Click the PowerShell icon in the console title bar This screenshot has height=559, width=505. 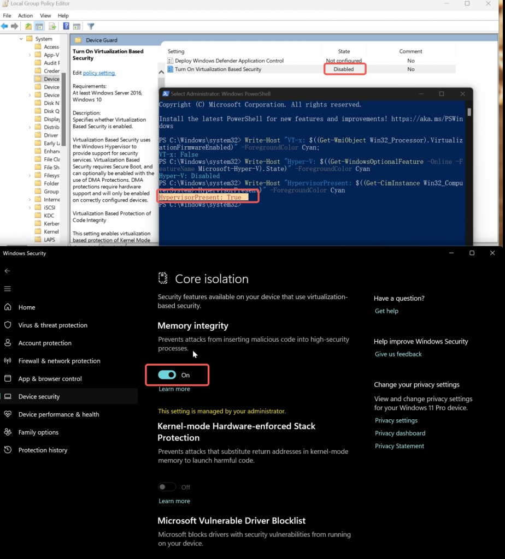pyautogui.click(x=166, y=94)
